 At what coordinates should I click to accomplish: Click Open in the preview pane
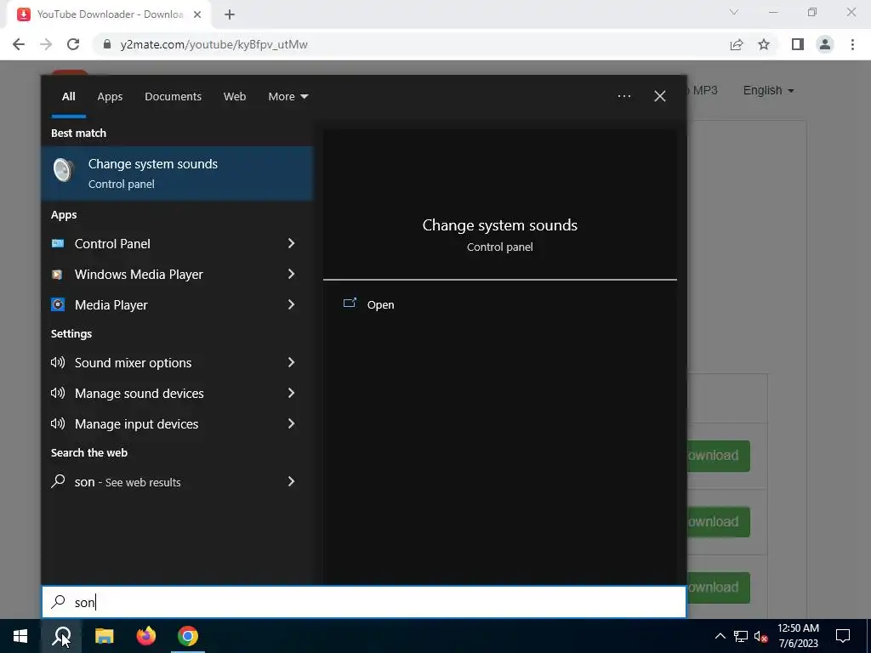[x=380, y=305]
